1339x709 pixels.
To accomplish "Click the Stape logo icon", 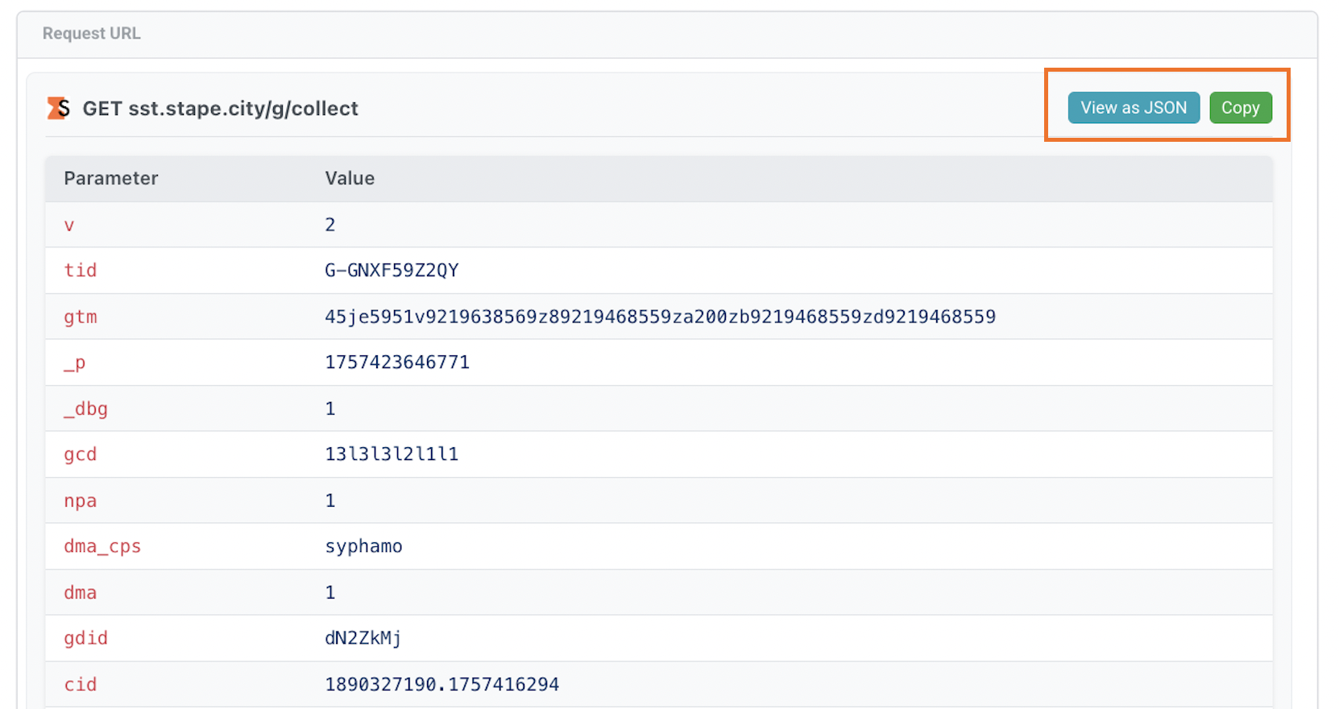I will [x=59, y=108].
